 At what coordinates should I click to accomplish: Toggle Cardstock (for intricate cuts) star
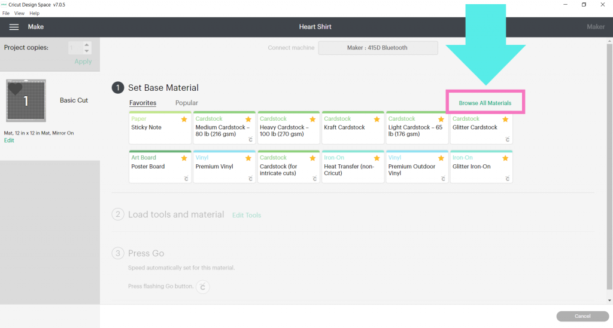[x=312, y=158]
